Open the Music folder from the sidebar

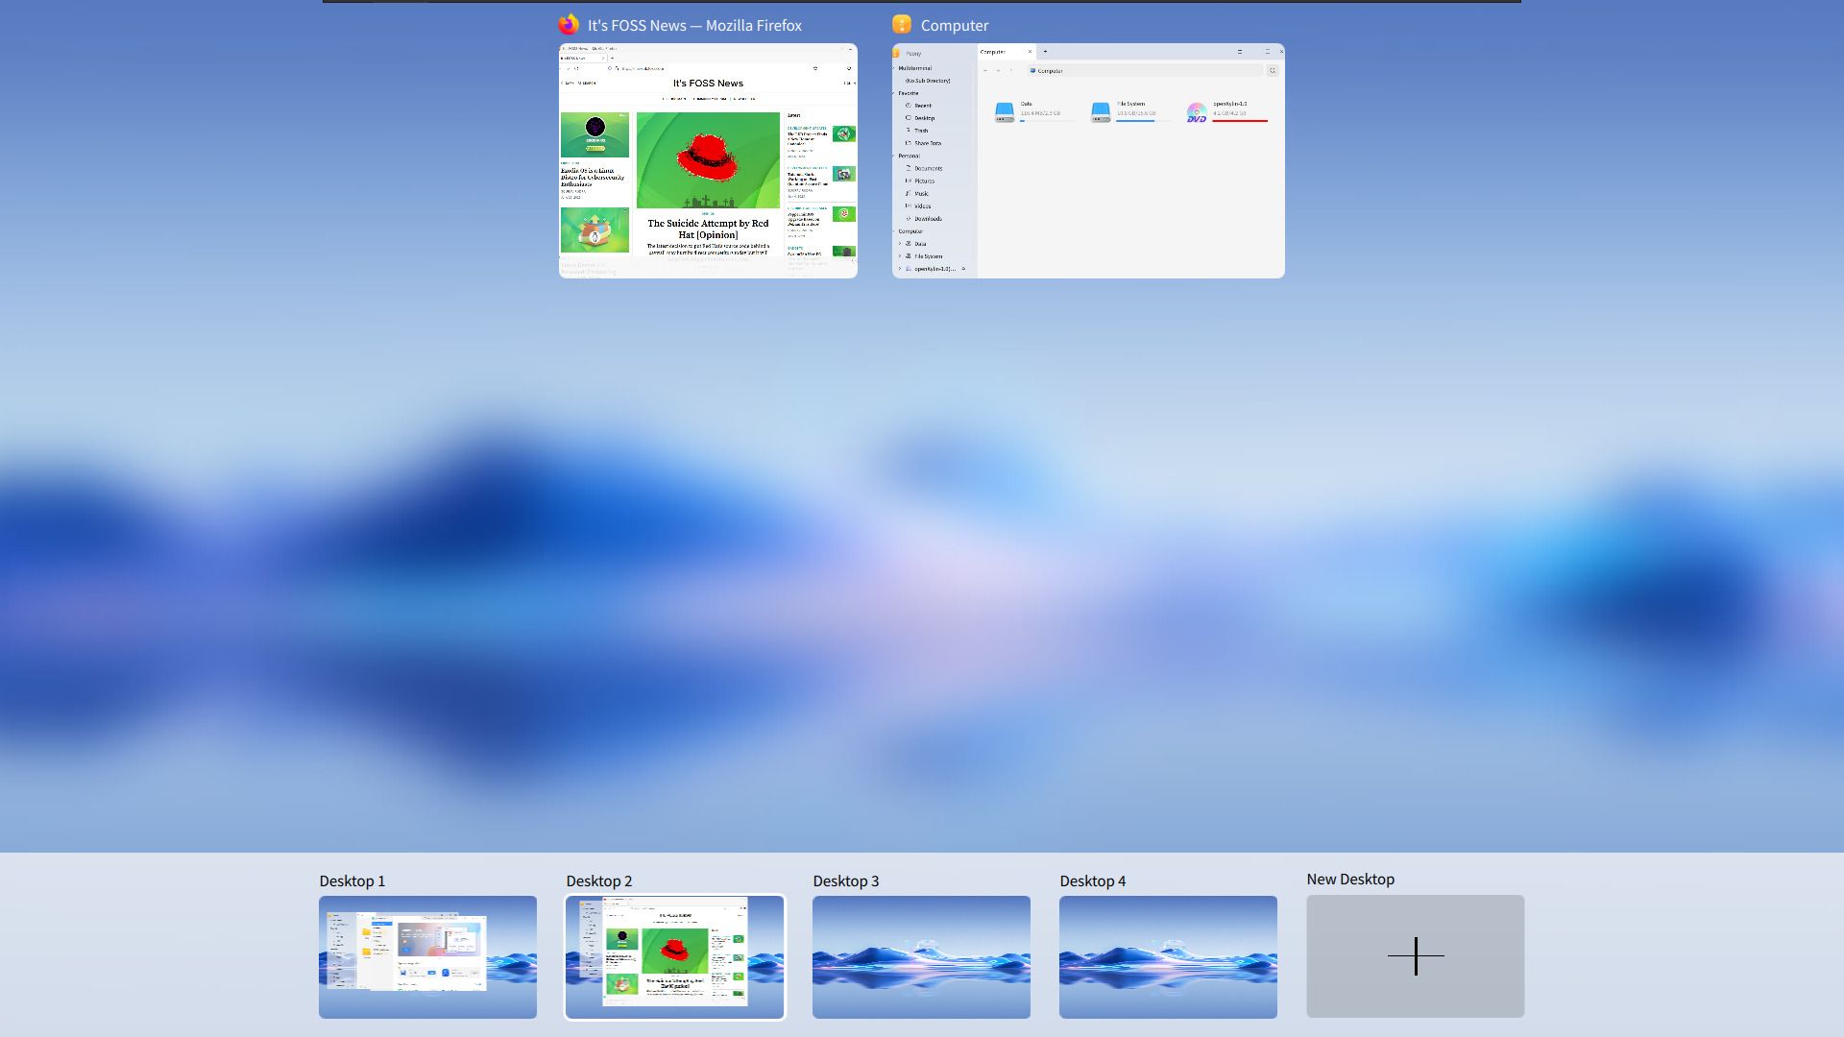coord(922,193)
